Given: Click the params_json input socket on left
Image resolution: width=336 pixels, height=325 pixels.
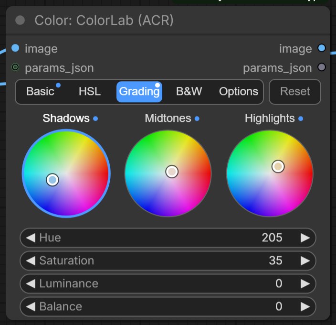Looking at the screenshot, I should [15, 67].
